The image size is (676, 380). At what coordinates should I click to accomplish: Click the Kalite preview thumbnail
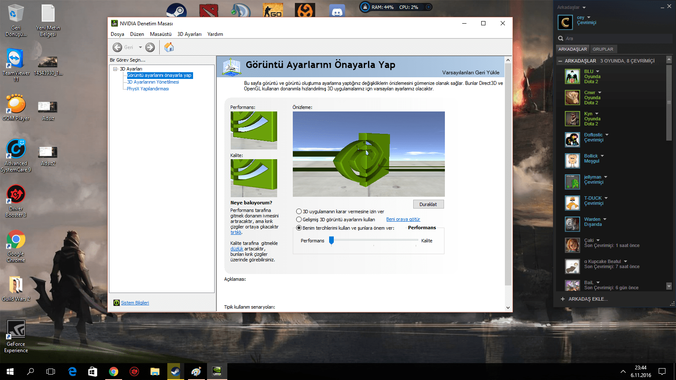point(253,178)
